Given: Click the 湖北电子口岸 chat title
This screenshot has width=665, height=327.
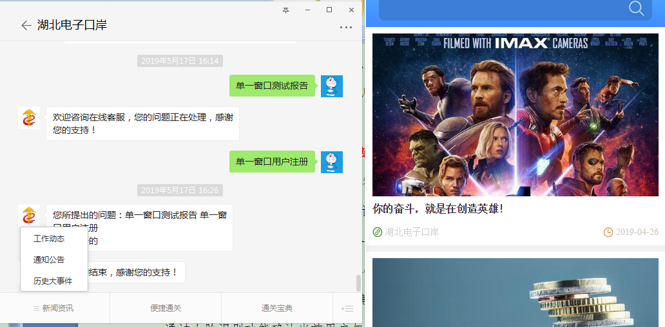Looking at the screenshot, I should click(x=72, y=25).
